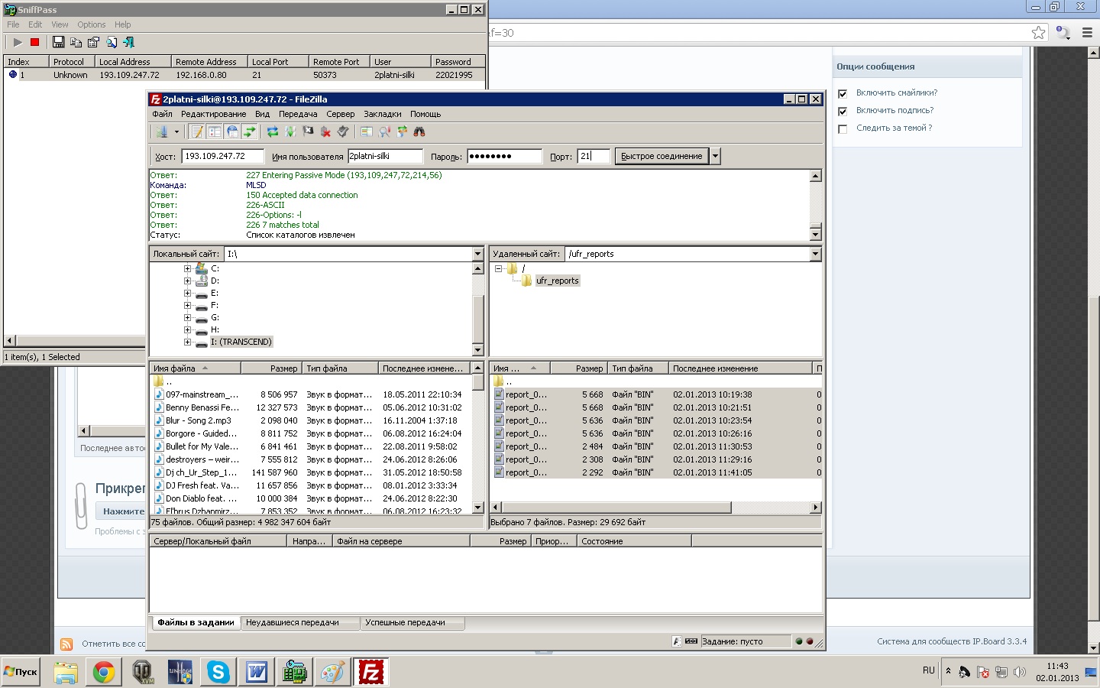Toggle synchronized browsing icon
The width and height of the screenshot is (1100, 688).
(402, 131)
